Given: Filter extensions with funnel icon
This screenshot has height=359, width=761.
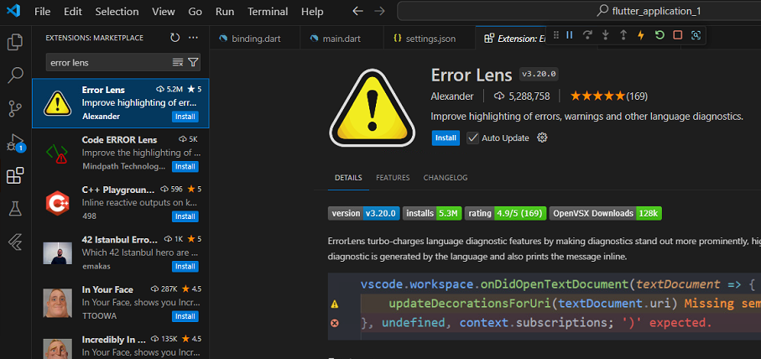Looking at the screenshot, I should (193, 62).
